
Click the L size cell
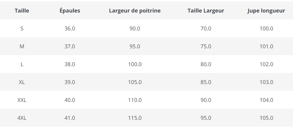22,64
